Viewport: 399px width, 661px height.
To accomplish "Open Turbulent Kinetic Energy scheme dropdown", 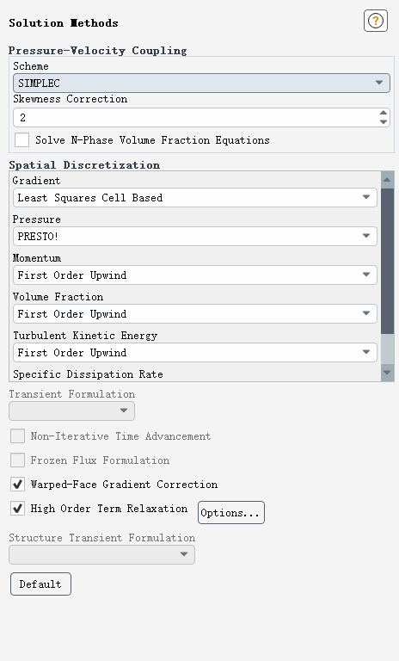I will (195, 352).
